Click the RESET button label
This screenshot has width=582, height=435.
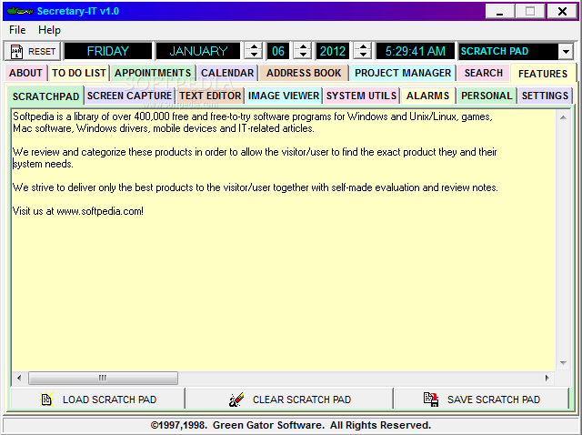pyautogui.click(x=42, y=51)
